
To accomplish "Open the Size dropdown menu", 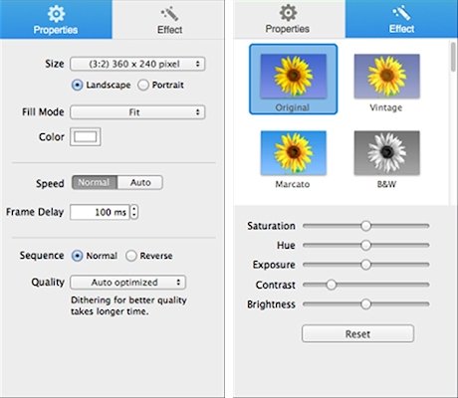I will click(x=137, y=64).
